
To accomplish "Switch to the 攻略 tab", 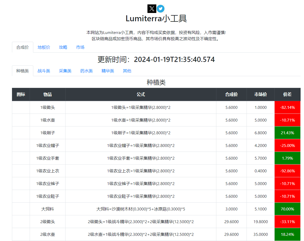I will 63,47.
